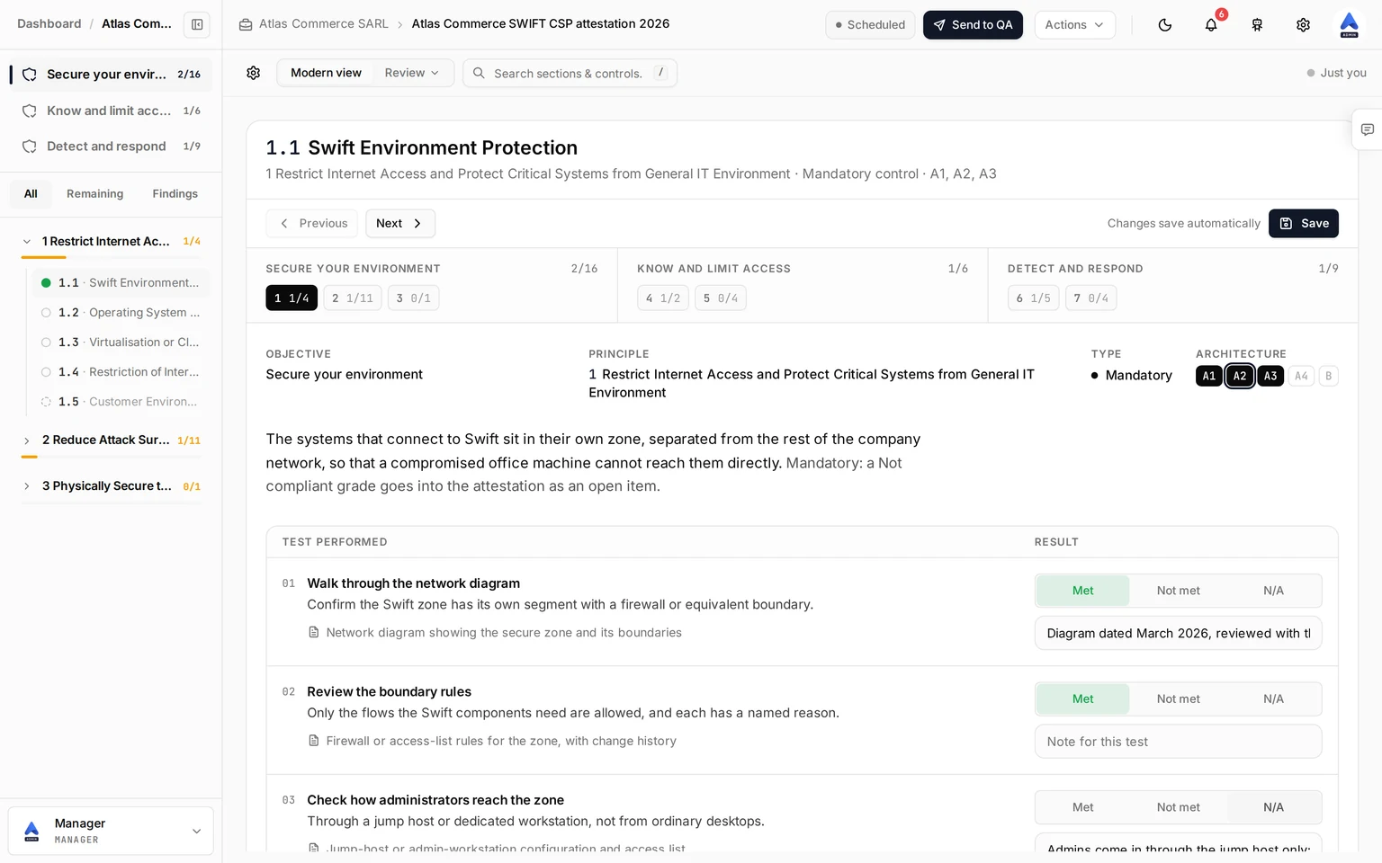The height and width of the screenshot is (863, 1382).
Task: Open user avatar menu in top right
Action: click(x=1349, y=25)
